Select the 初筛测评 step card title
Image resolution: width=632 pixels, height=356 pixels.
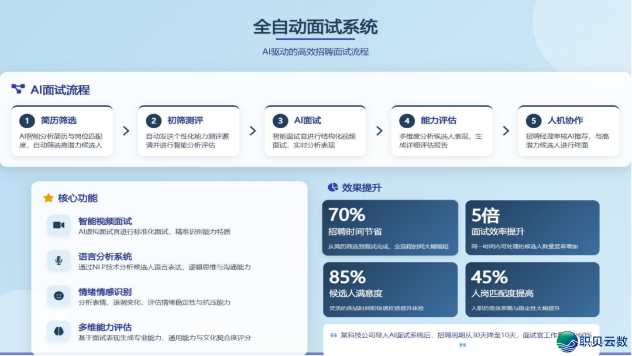[185, 120]
